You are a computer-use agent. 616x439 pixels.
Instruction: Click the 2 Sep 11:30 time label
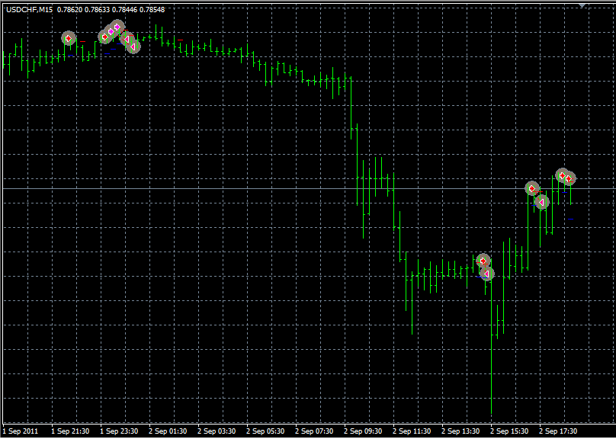412,431
